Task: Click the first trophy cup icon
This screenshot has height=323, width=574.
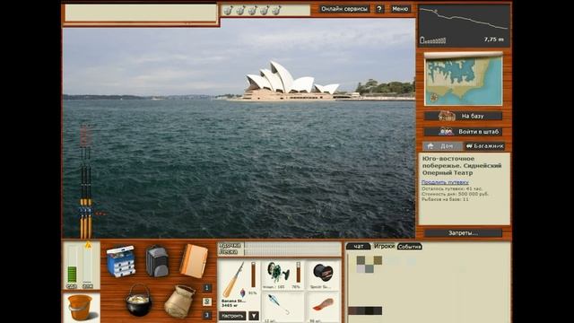Action: click(228, 10)
